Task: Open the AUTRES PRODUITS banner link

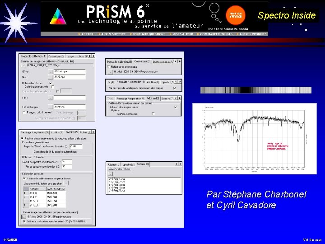Action: coord(251,34)
